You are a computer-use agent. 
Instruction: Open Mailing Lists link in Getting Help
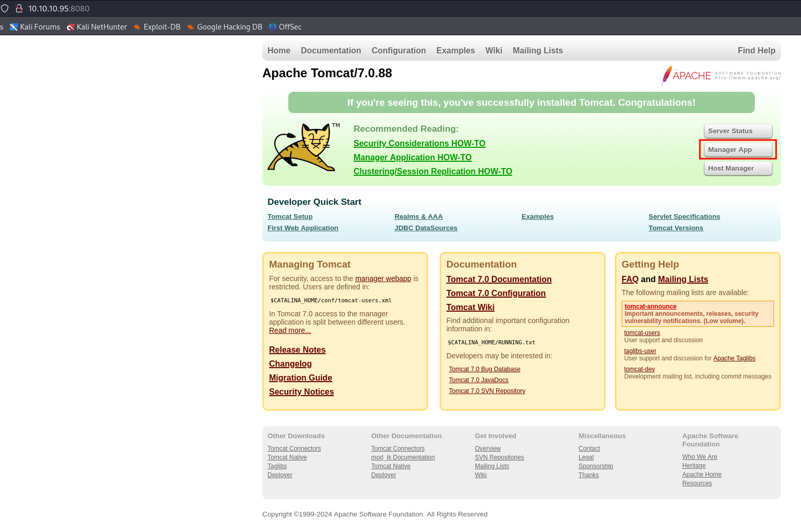(x=683, y=280)
